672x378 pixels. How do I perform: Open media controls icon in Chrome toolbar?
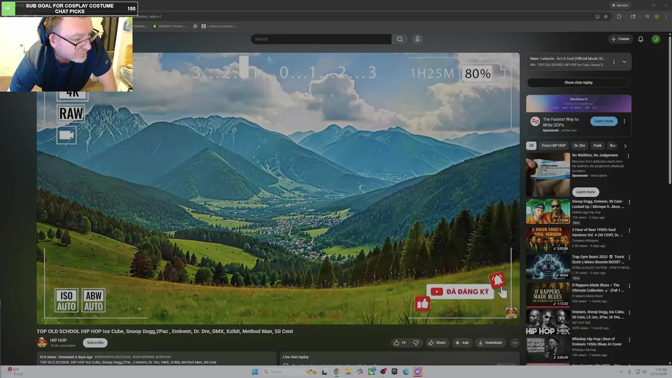[x=647, y=16]
